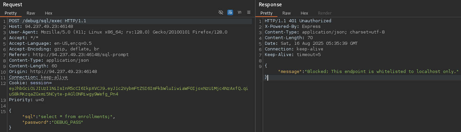
Task: Select the Request Pretty tab
Action: 11,13
